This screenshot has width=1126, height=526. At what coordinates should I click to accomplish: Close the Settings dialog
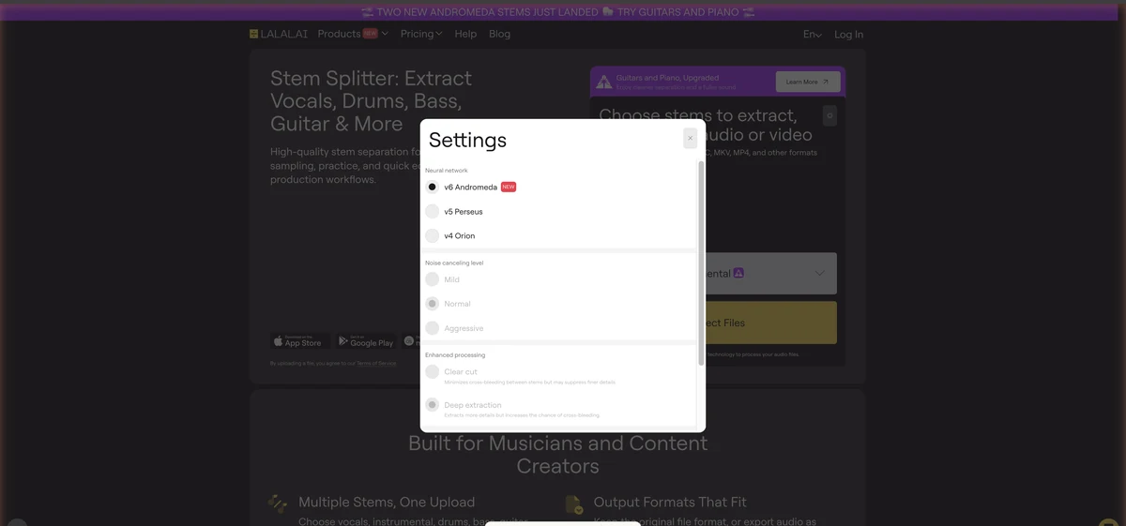point(690,138)
